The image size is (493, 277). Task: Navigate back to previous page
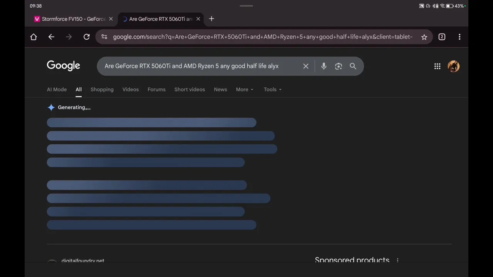pos(51,37)
